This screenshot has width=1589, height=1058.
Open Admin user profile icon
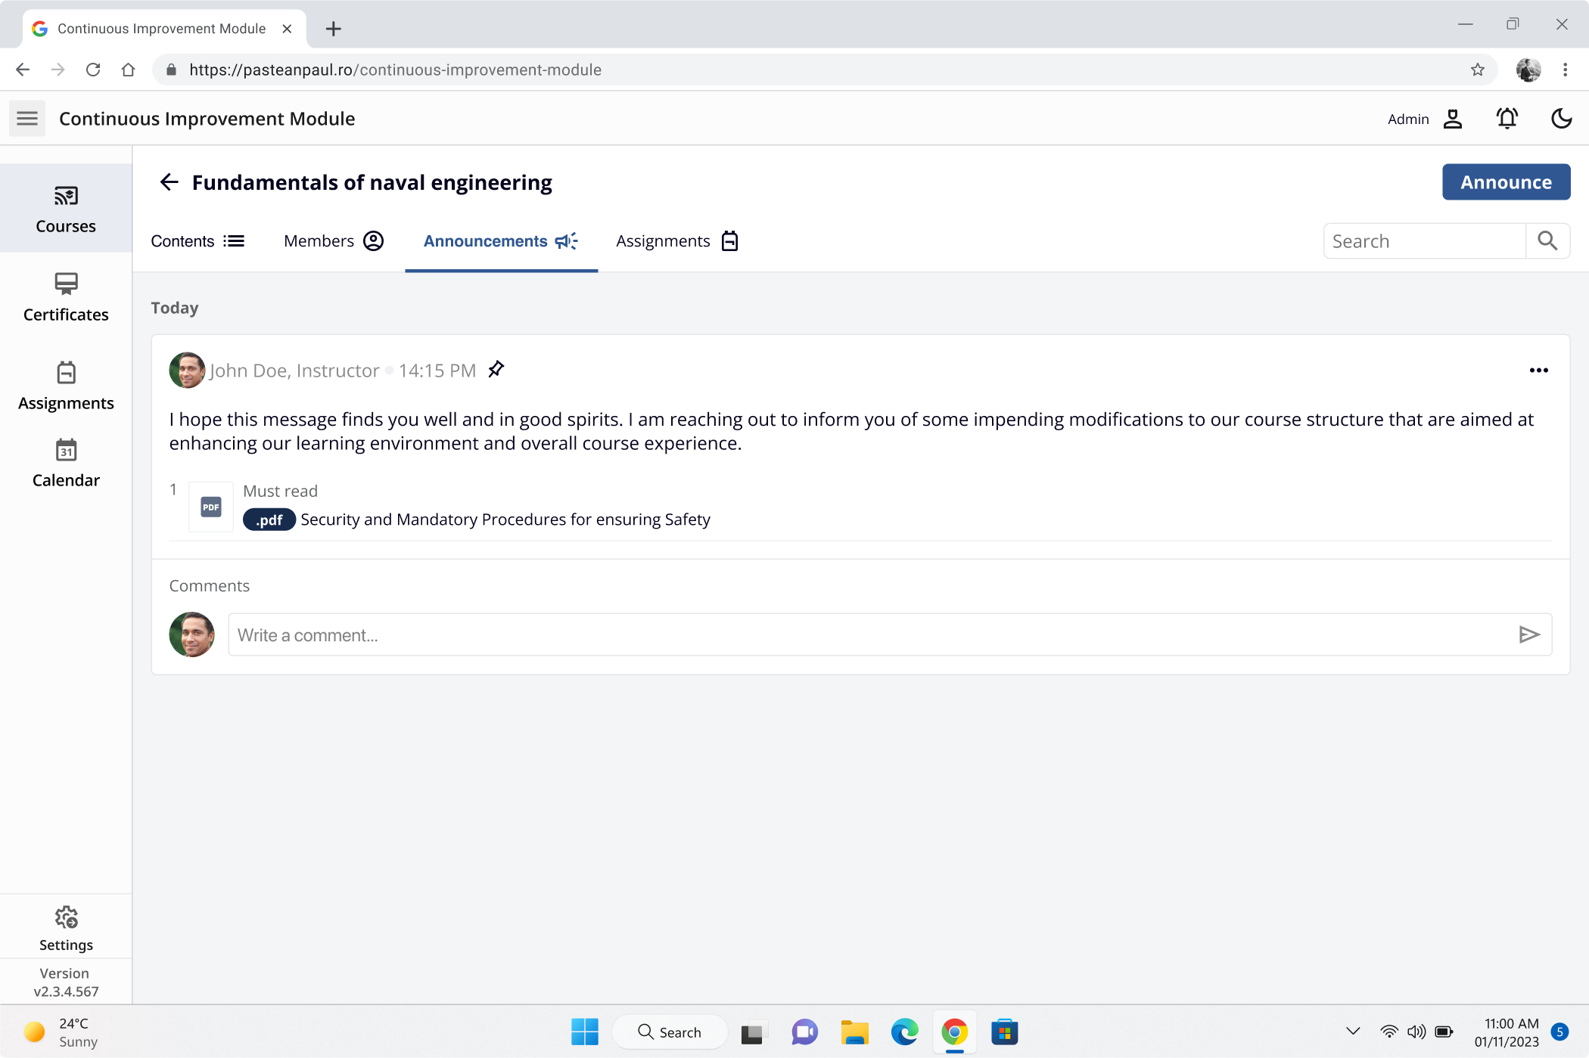(x=1452, y=119)
